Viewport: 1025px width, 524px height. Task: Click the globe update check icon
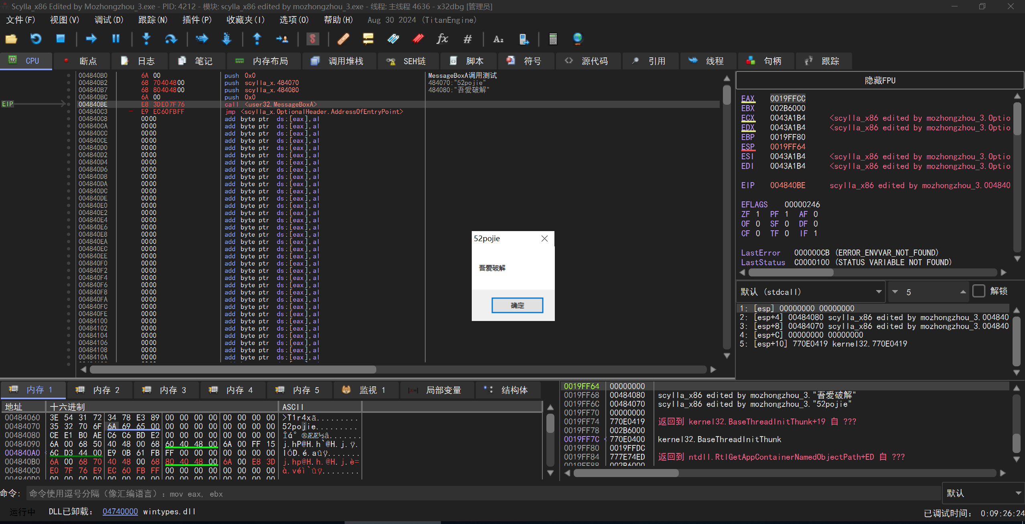pyautogui.click(x=578, y=39)
